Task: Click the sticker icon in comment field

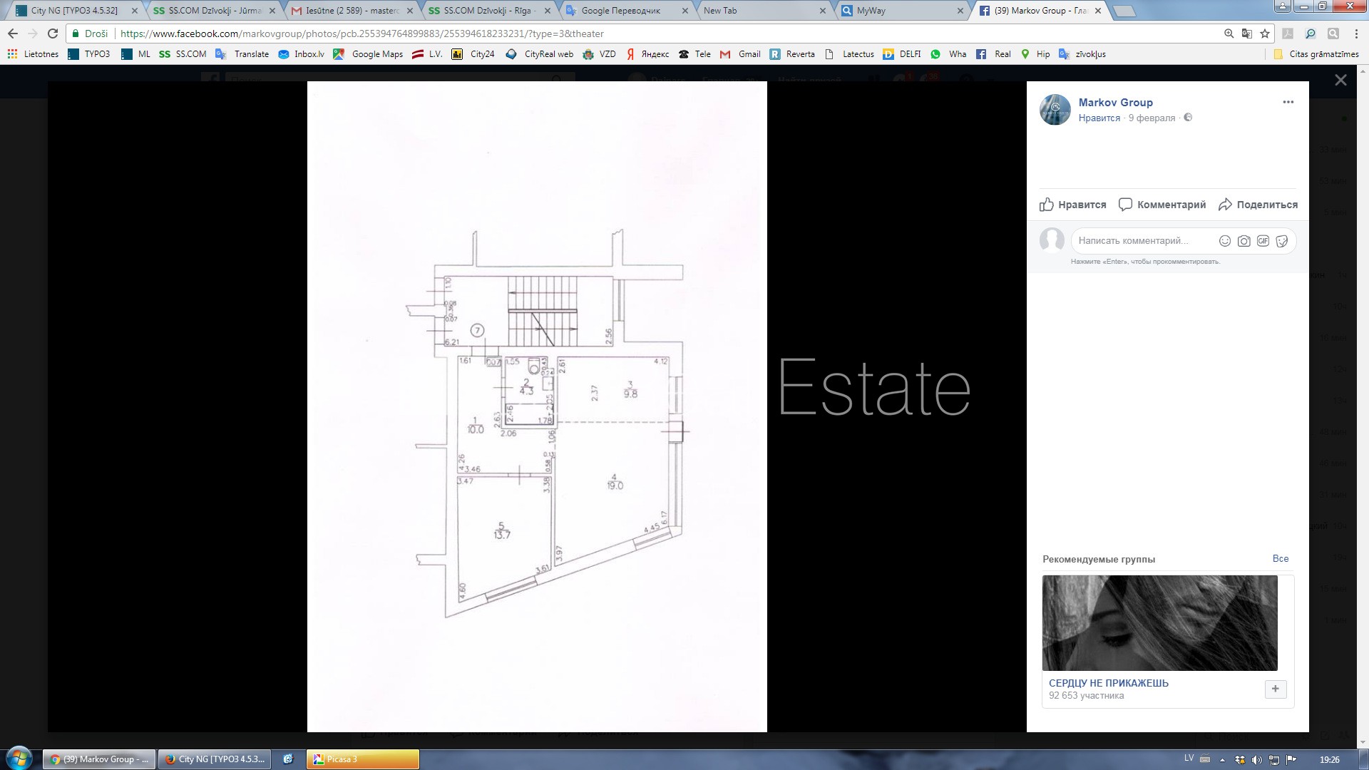Action: tap(1282, 241)
